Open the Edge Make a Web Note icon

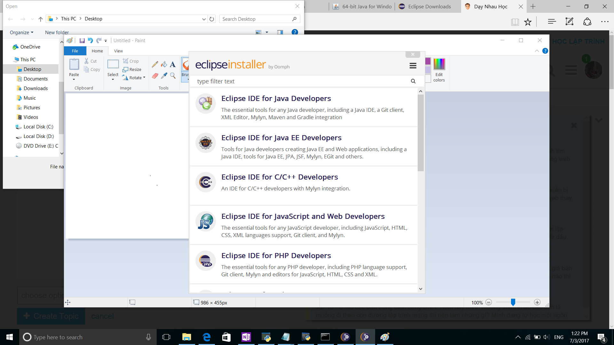pos(570,22)
